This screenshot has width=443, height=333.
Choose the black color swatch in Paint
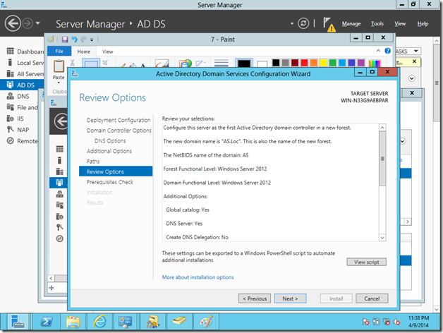276,63
